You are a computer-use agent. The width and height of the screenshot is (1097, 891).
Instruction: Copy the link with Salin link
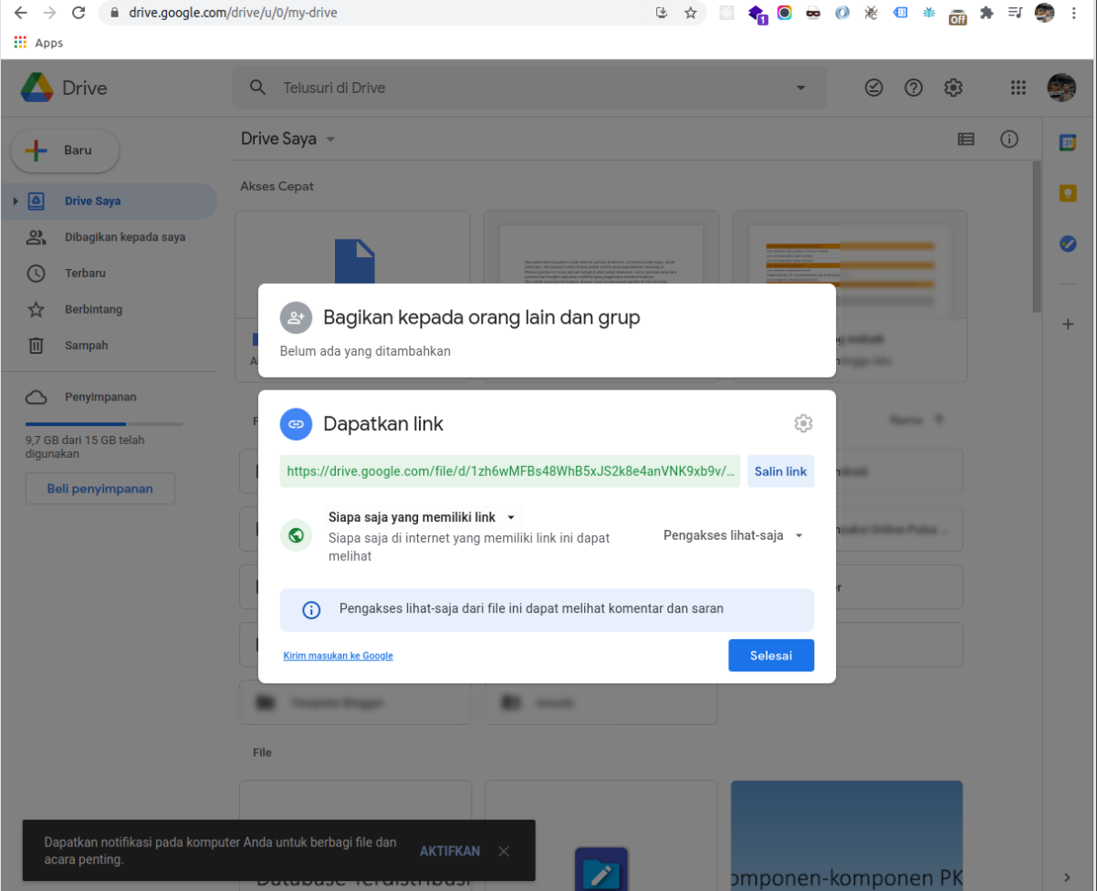(780, 471)
